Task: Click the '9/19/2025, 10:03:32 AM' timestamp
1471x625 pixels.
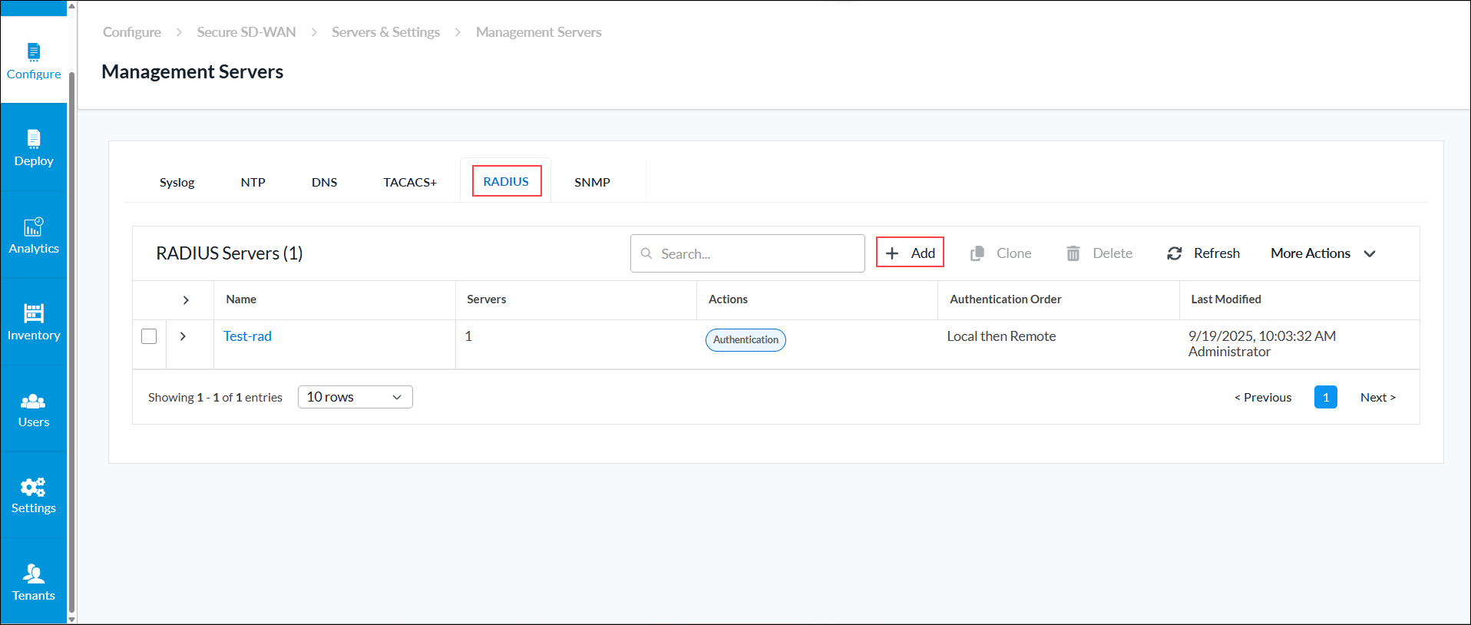Action: [x=1262, y=336]
